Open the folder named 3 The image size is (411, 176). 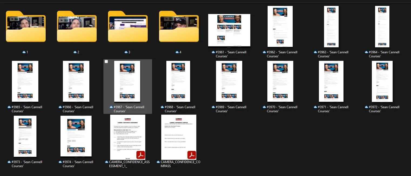click(x=128, y=27)
